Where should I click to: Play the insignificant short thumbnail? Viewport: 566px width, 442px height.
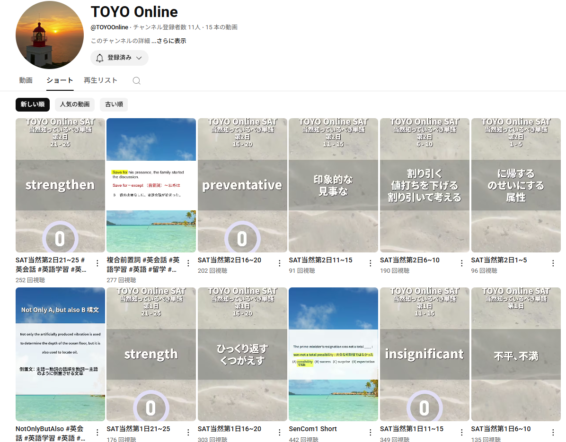pyautogui.click(x=425, y=355)
